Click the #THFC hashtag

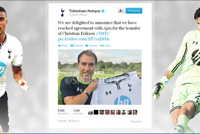[103, 33]
